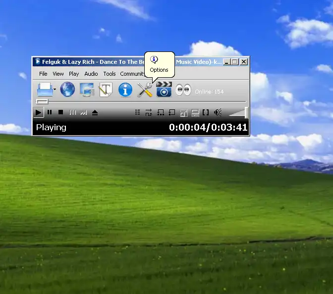333x294 pixels.
Task: Click the seek bar thumb
Action: pos(42,101)
